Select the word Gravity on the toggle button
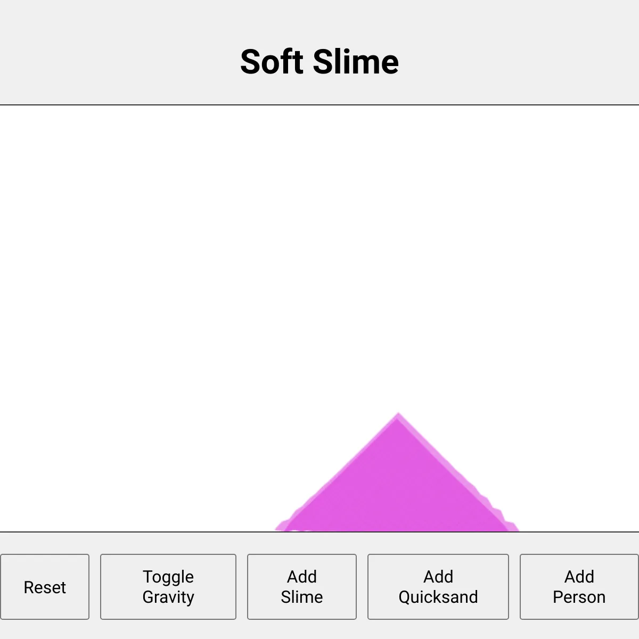 (x=168, y=597)
